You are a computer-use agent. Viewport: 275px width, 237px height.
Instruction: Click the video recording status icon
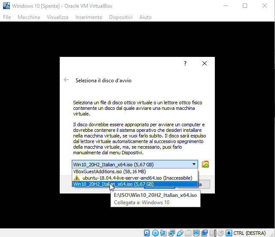coord(204,233)
